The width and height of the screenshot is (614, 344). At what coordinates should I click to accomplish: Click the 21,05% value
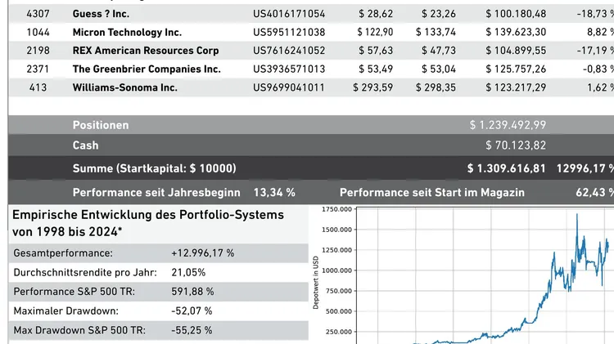coord(188,272)
